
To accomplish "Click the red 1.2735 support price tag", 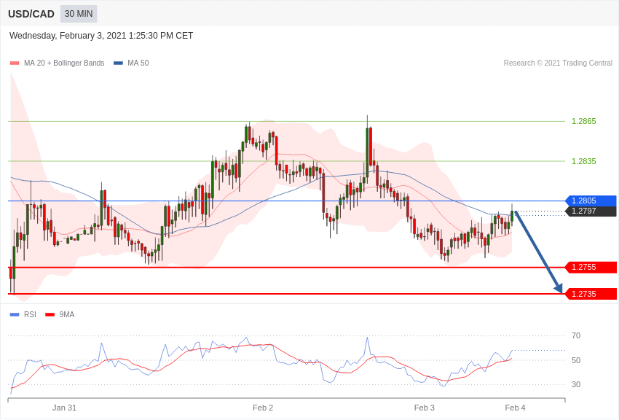I will pos(591,294).
